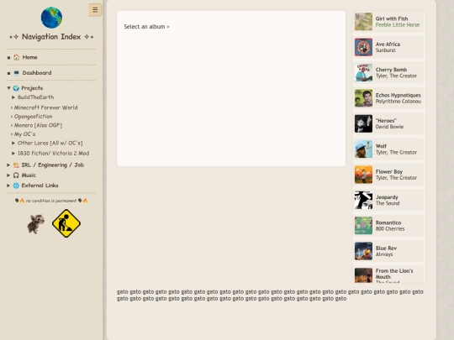Screen dimensions: 454x340
Task: Click 'Feeble Little Horse' artist text
Action: 398,25
